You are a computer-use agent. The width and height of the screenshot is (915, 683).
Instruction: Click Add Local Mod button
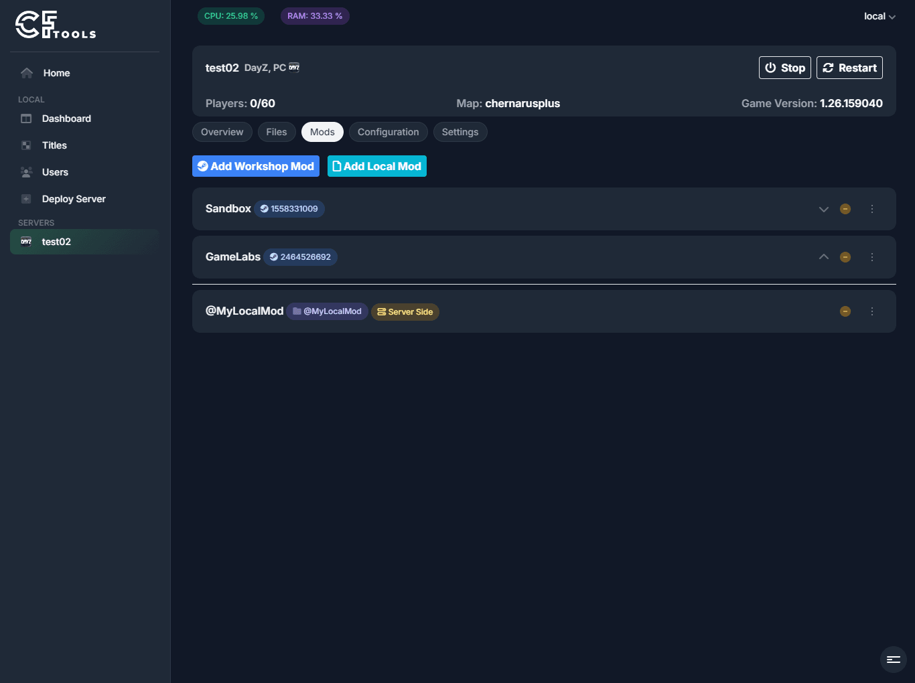pos(377,166)
